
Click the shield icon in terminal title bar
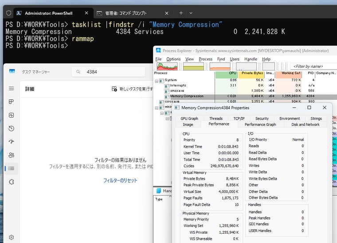tap(8, 13)
